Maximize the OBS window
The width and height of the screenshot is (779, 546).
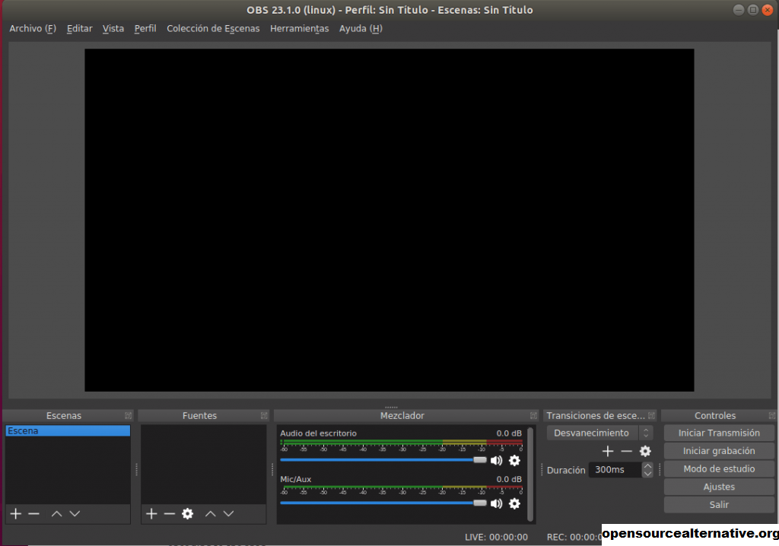pyautogui.click(x=753, y=10)
